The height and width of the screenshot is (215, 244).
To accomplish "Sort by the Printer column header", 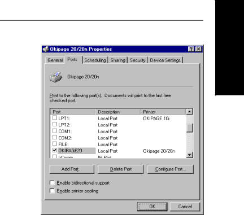I will (163, 112).
